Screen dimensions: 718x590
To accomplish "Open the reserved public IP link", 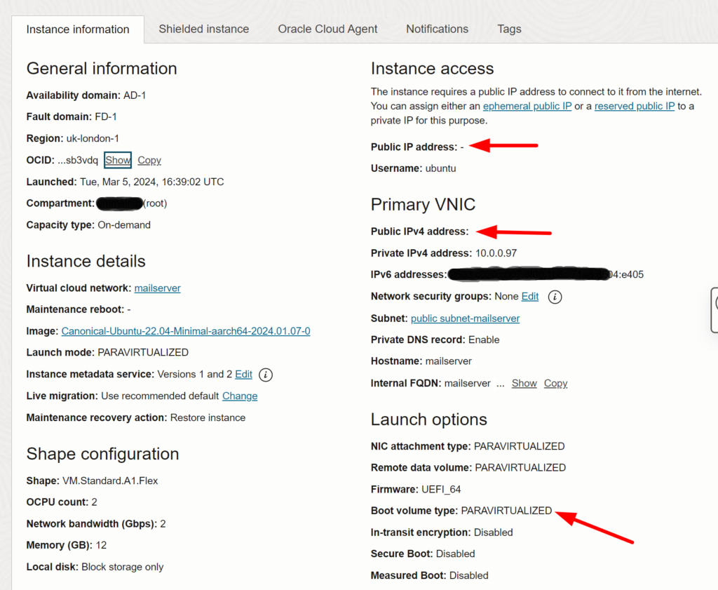I will (x=635, y=106).
